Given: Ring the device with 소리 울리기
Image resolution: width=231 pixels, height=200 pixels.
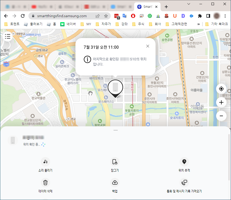Looking at the screenshot, I should click(45, 165).
